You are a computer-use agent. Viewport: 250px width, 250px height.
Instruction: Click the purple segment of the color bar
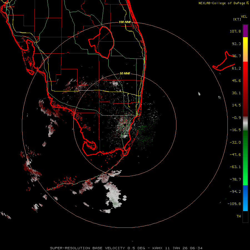click(x=245, y=31)
